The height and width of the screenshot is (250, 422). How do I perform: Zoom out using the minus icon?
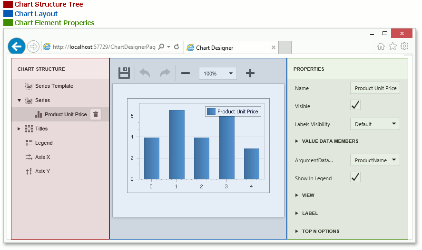pyautogui.click(x=186, y=73)
